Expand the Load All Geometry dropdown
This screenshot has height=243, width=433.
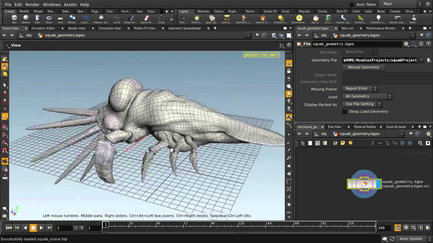point(367,97)
